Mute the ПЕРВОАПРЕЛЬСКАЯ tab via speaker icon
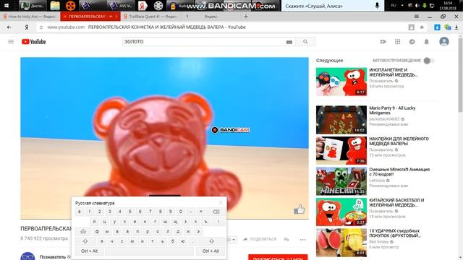 111,17
